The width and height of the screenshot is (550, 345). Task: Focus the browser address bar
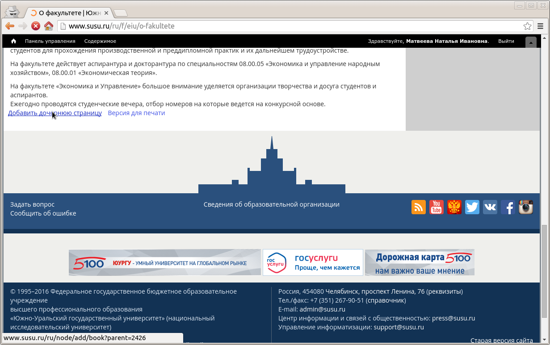[290, 26]
